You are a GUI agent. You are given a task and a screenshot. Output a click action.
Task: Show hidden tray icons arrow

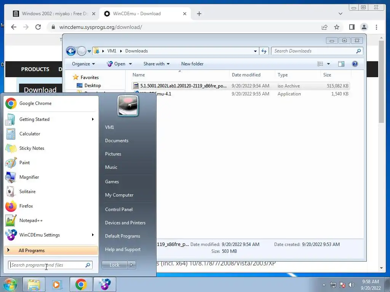coord(324,285)
